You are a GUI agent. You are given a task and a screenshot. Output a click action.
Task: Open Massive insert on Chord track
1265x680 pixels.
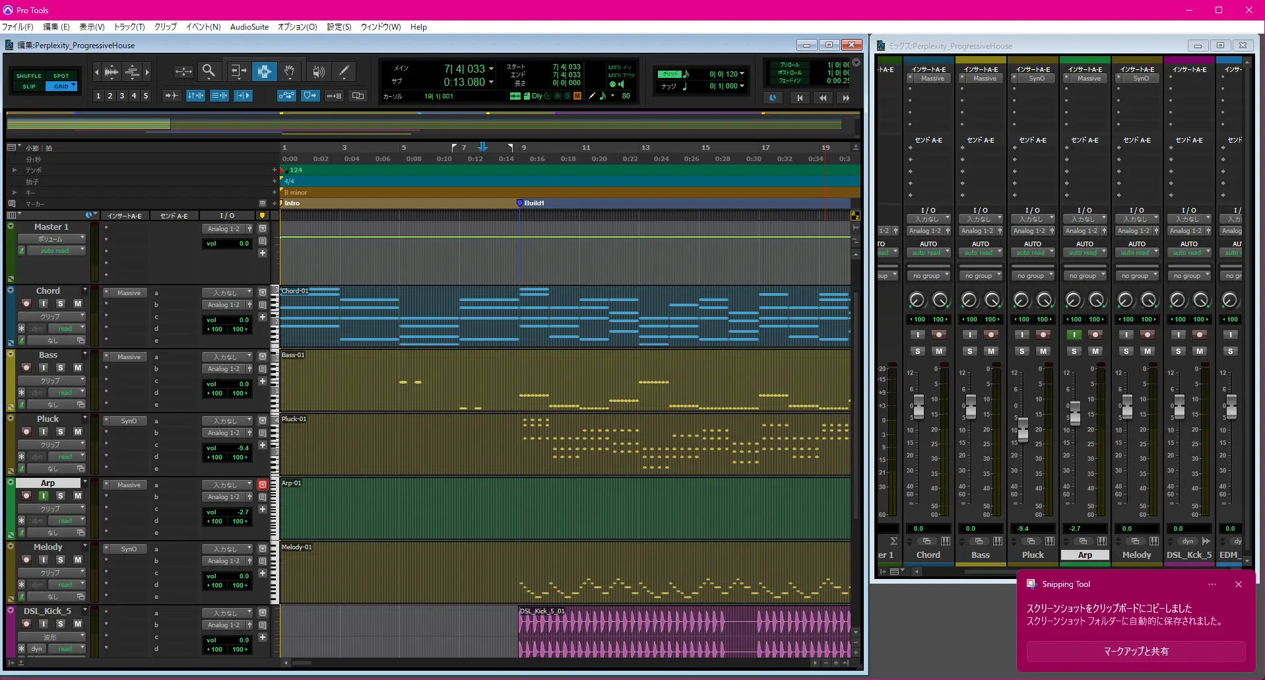[129, 293]
